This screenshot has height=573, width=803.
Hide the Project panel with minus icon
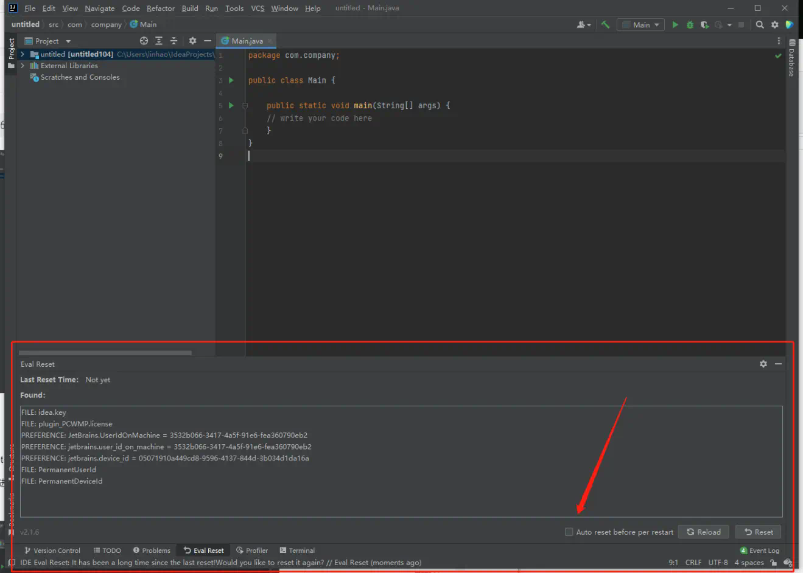[x=208, y=41]
